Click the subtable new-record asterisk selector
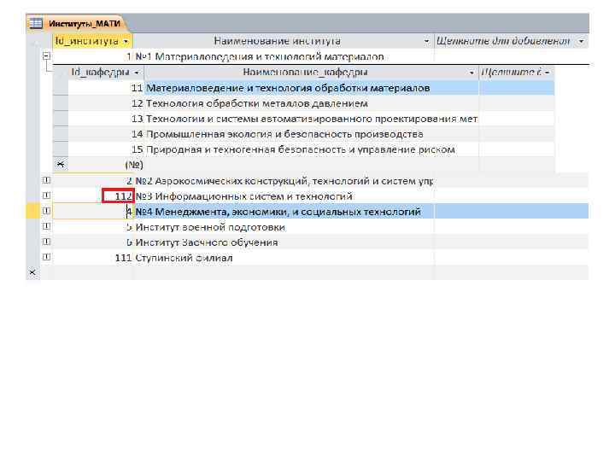 (61, 165)
